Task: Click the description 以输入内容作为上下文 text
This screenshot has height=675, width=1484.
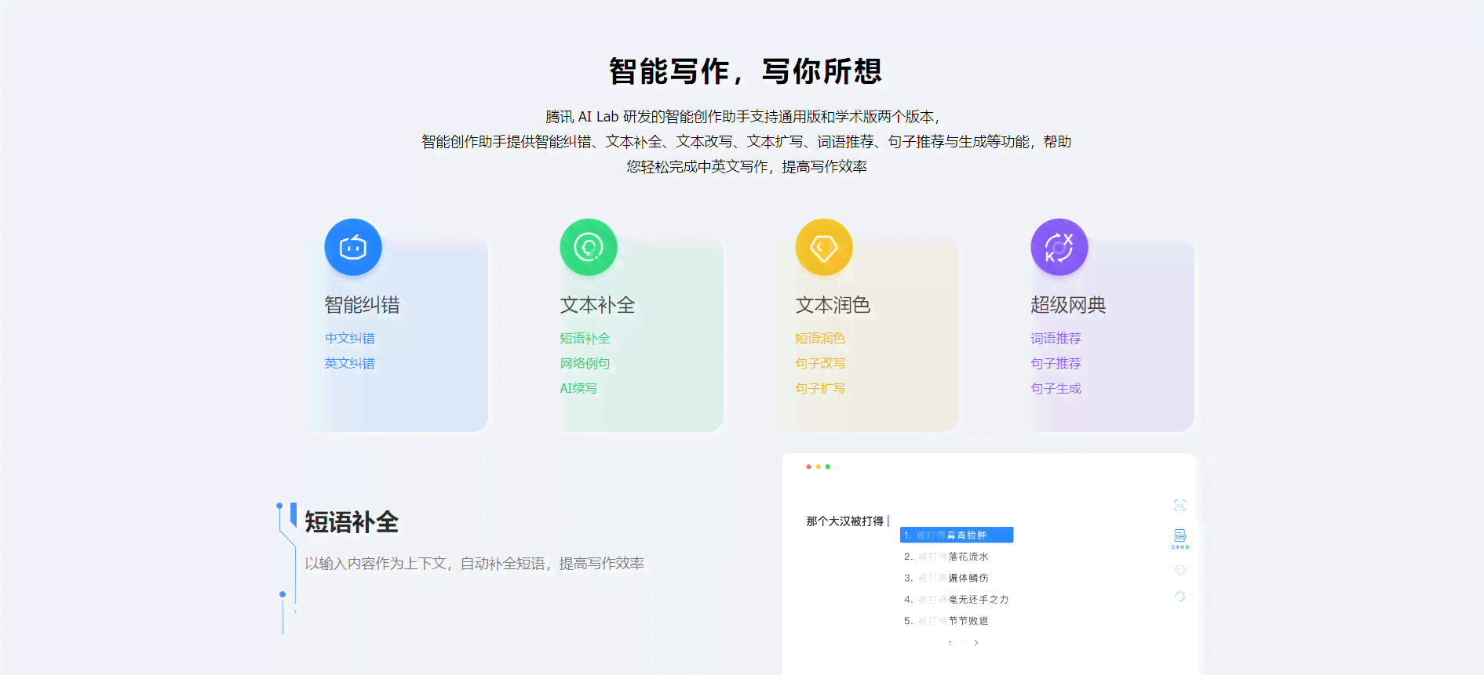Action: coord(474,563)
